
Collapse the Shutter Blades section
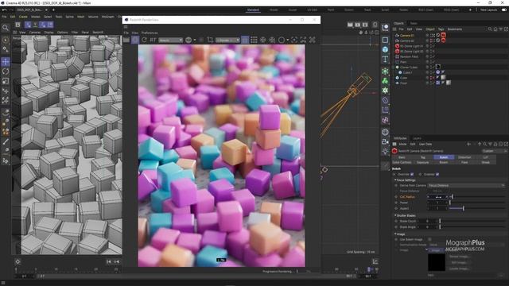click(395, 215)
